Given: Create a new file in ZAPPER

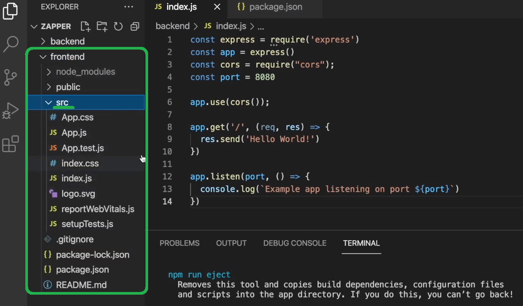Looking at the screenshot, I should (x=85, y=26).
